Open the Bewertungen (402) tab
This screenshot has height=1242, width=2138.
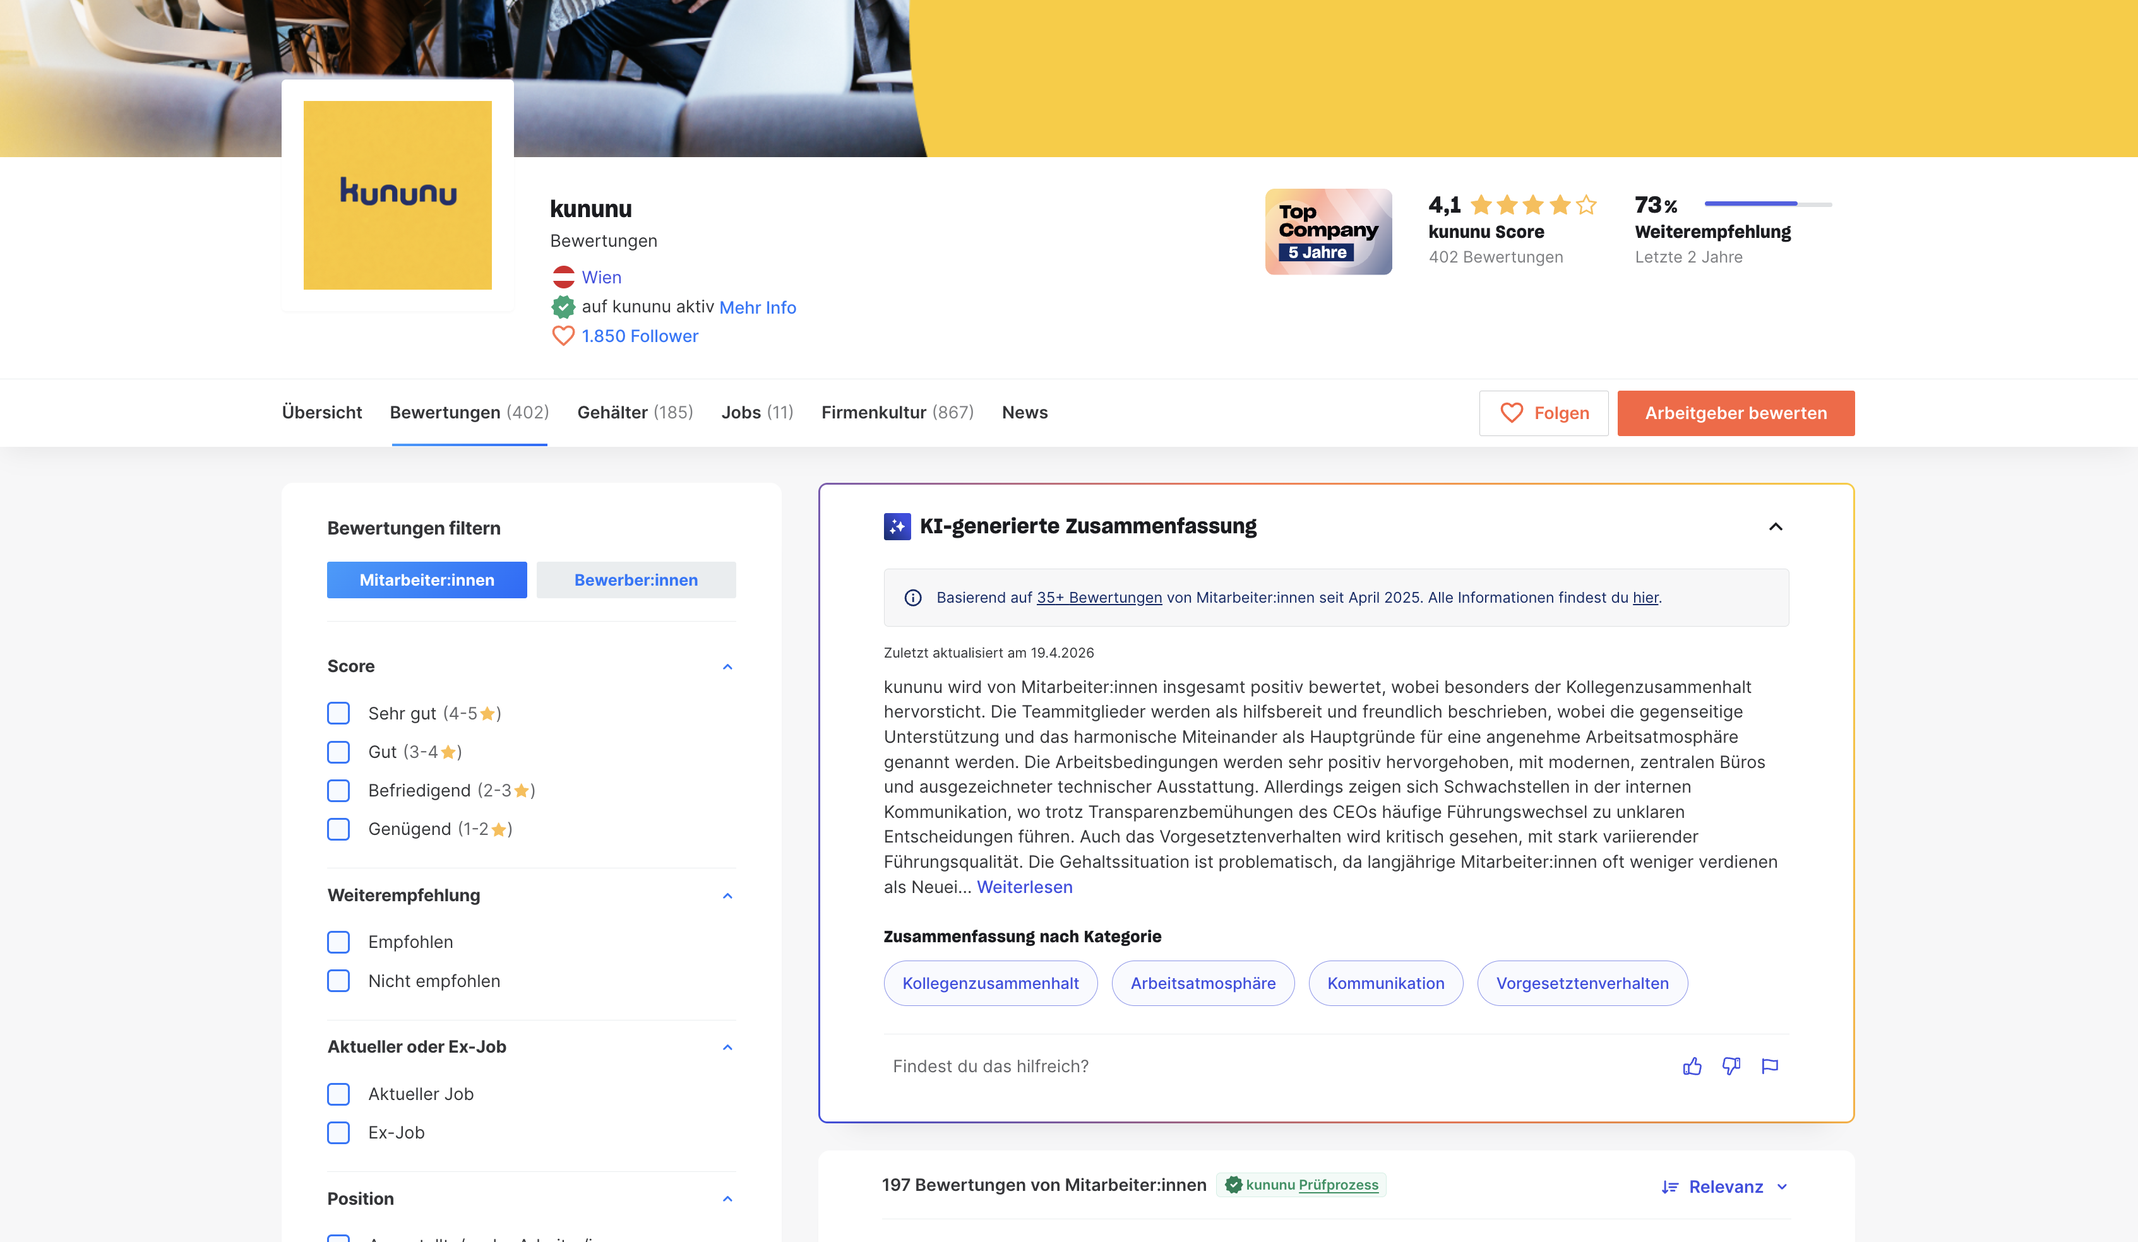469,413
